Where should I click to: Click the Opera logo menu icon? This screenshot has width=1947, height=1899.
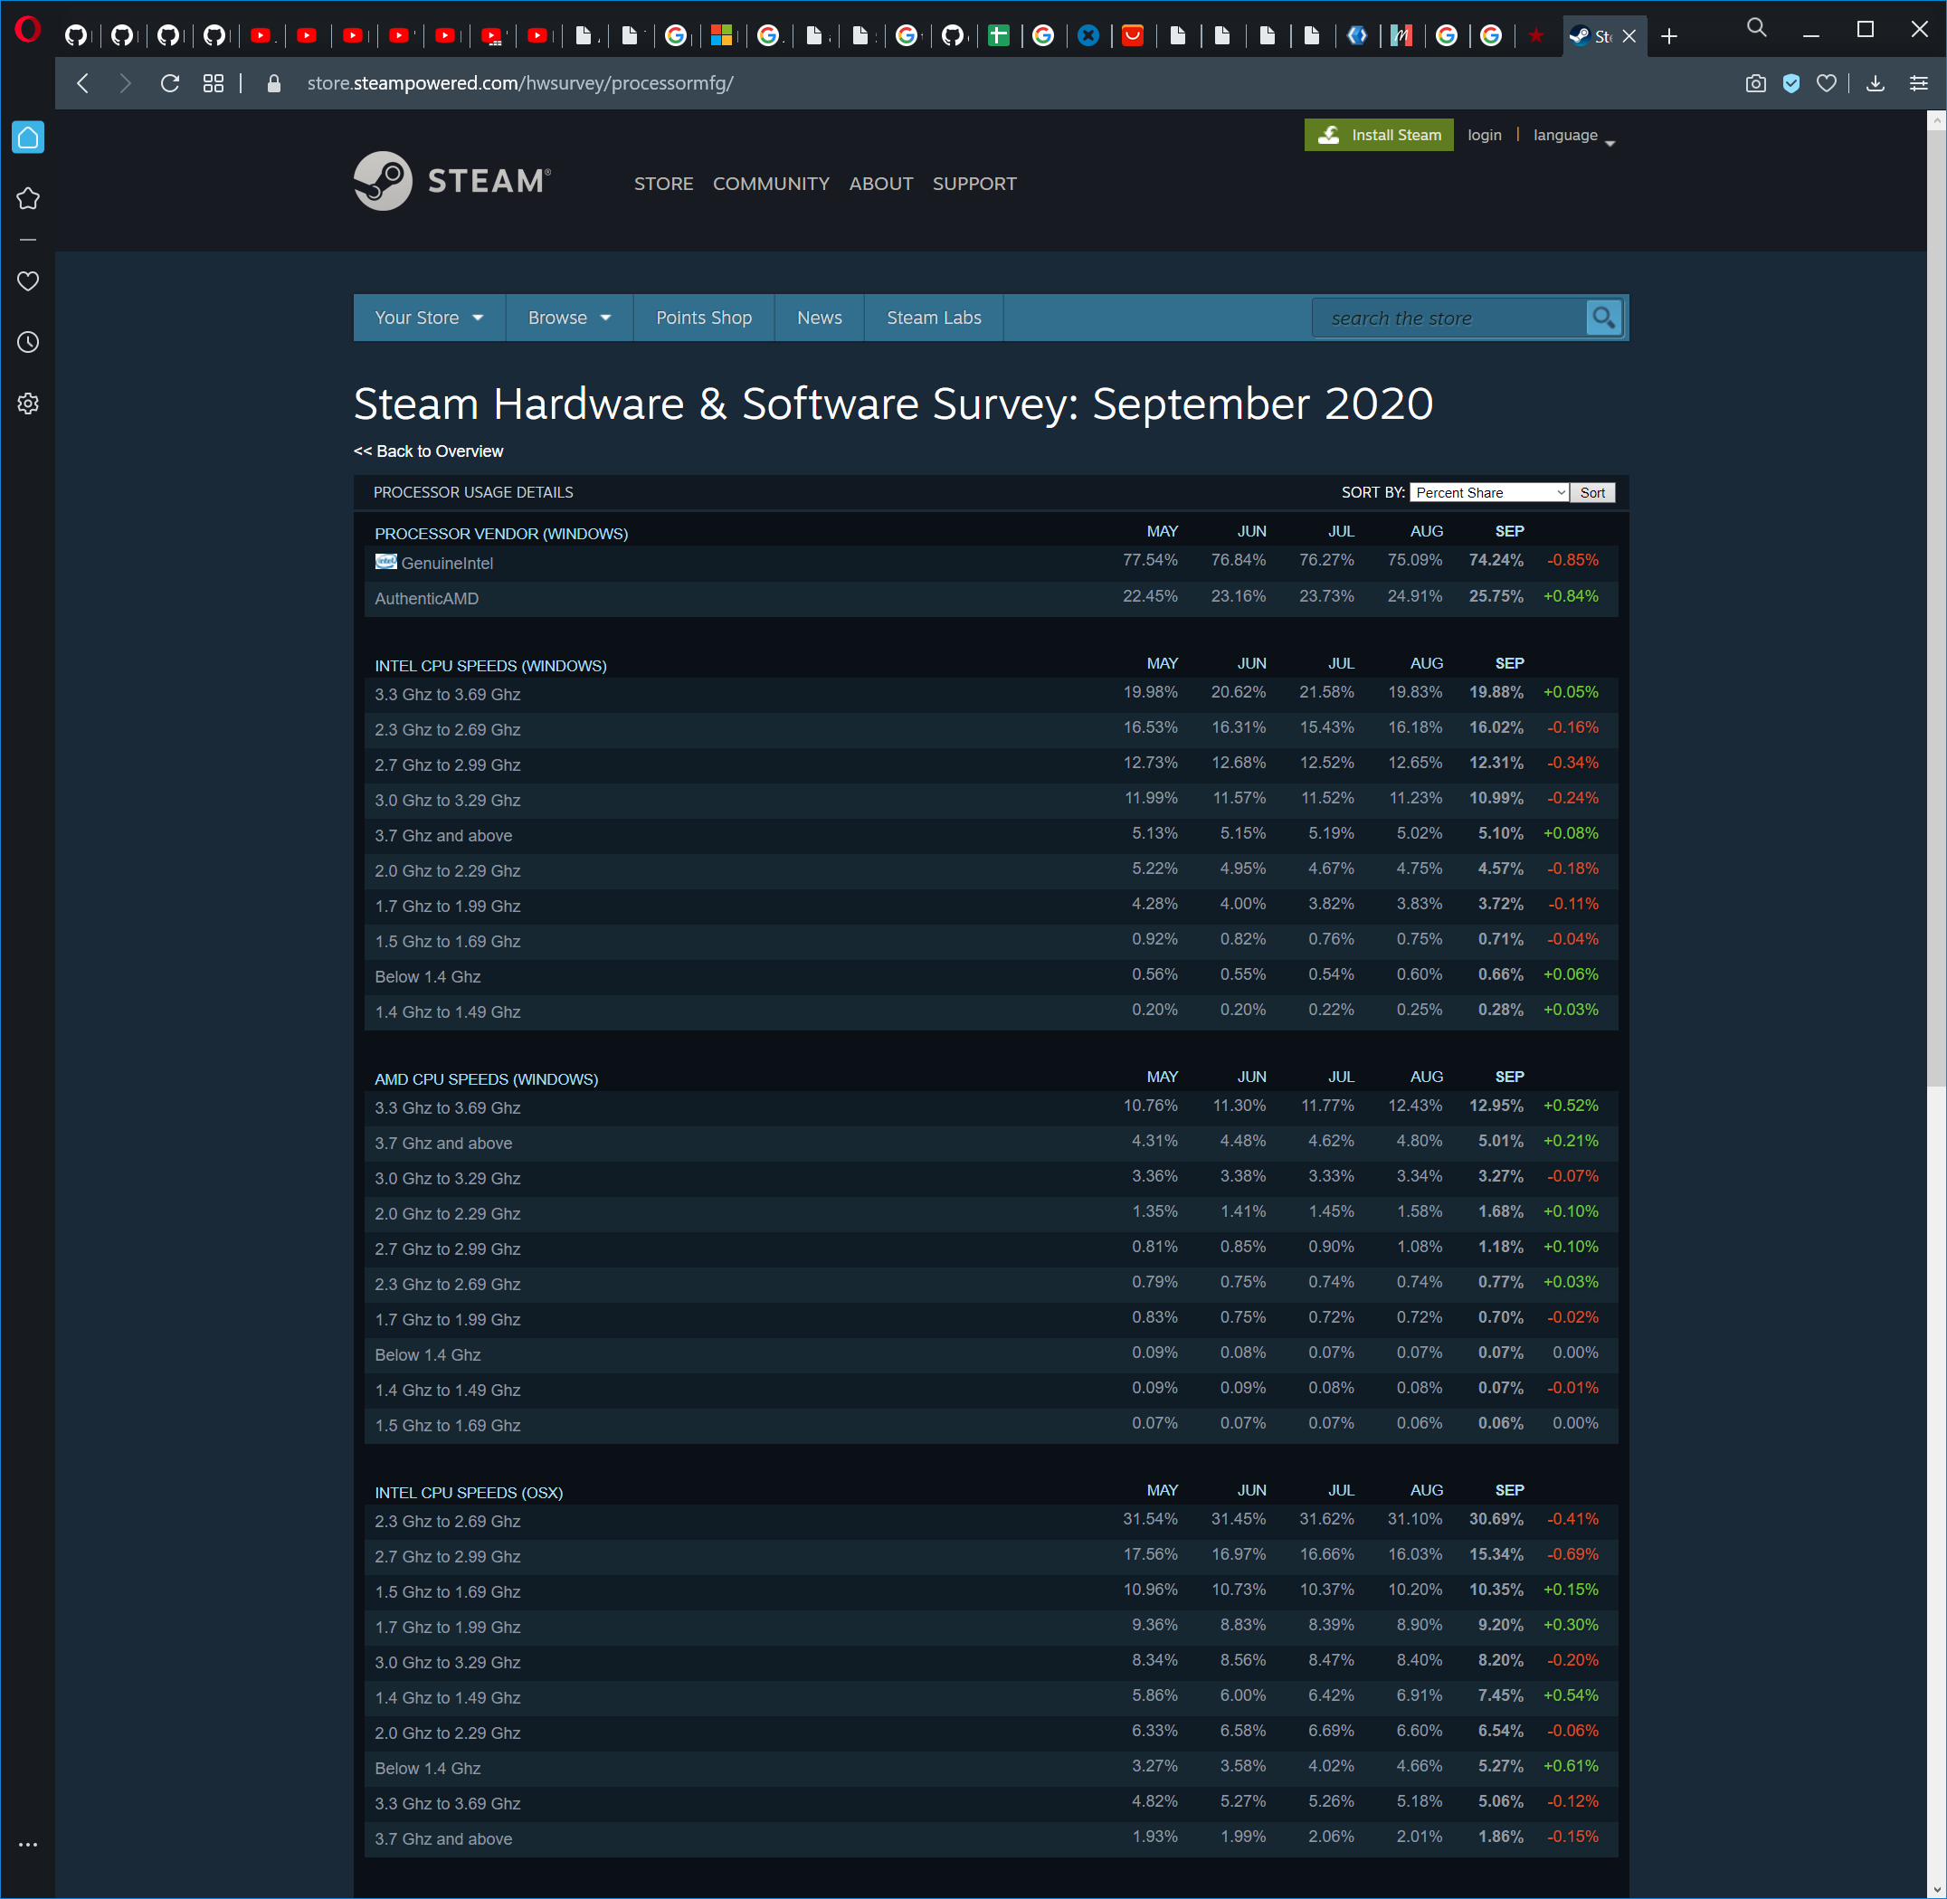point(28,30)
